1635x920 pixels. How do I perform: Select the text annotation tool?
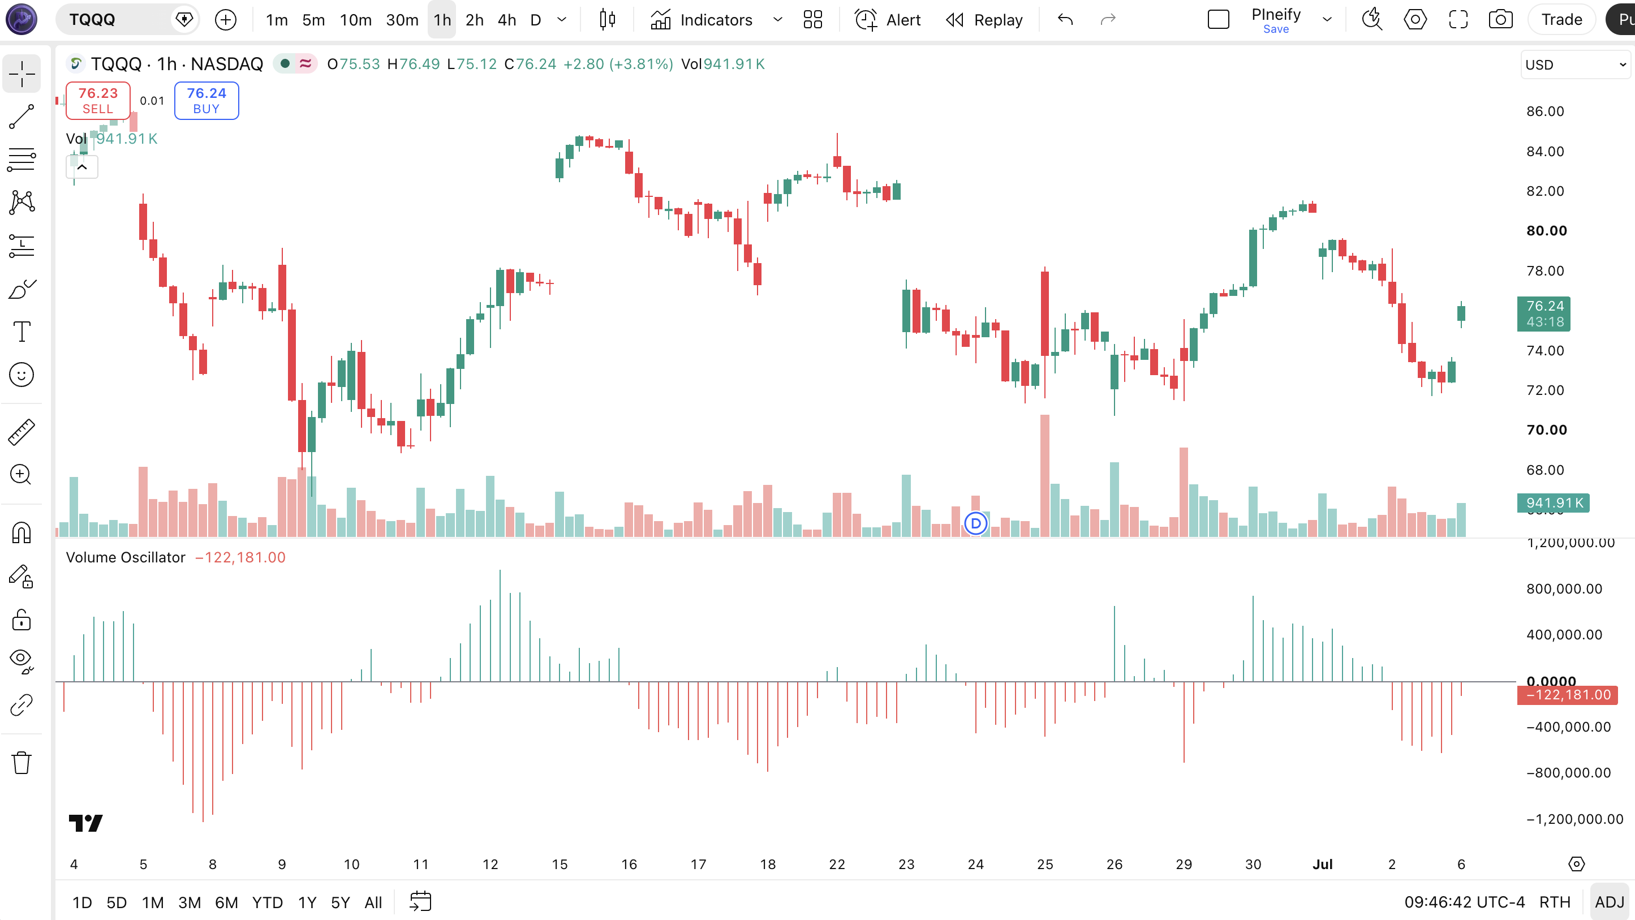tap(21, 332)
